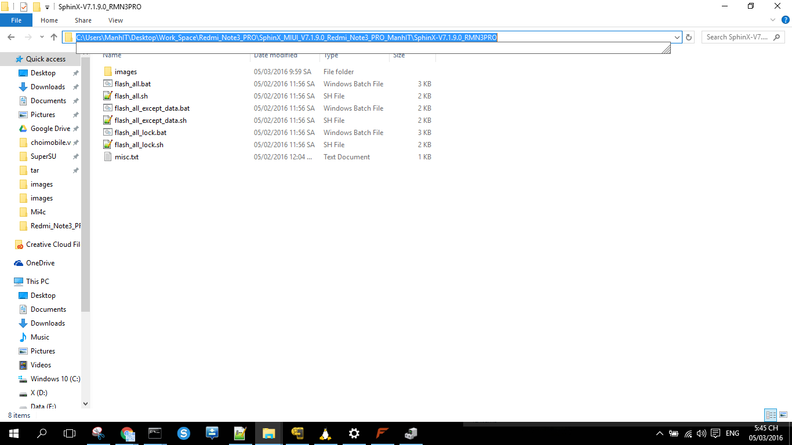Open the Explorer Help icon
The height and width of the screenshot is (445, 792).
[x=786, y=20]
